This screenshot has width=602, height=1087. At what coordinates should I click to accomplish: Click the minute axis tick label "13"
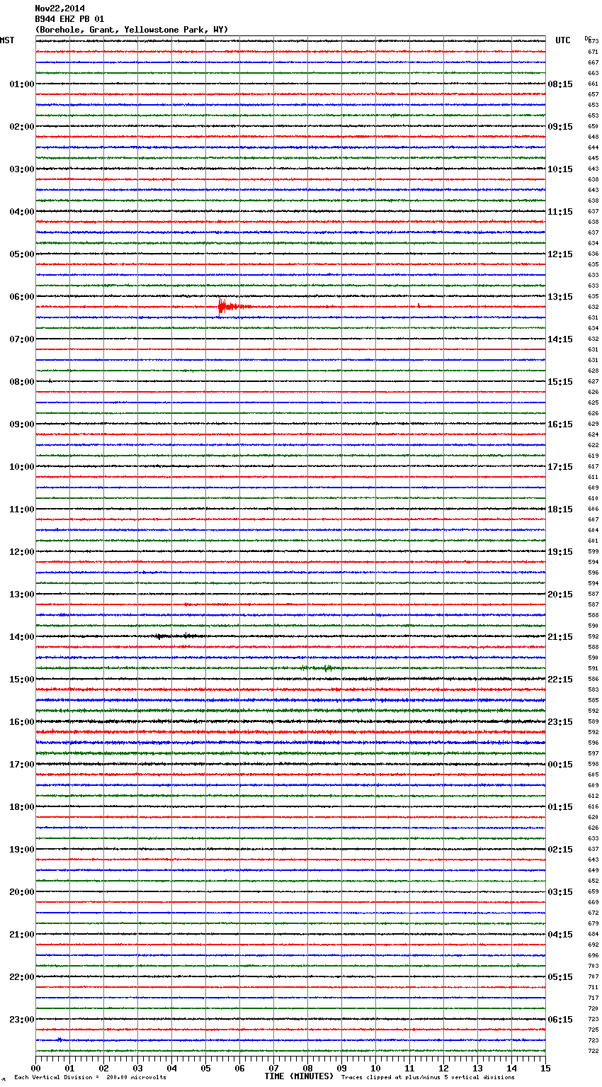pyautogui.click(x=477, y=1068)
